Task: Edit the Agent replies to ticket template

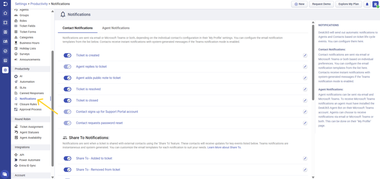Action: [305, 66]
